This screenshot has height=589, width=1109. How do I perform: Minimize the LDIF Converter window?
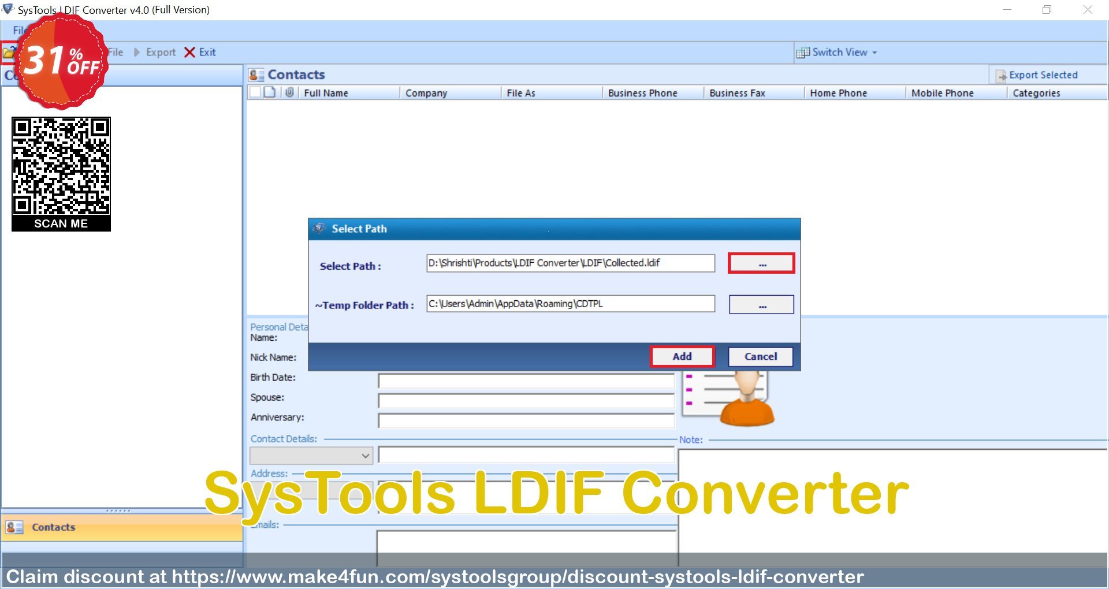tap(1007, 9)
